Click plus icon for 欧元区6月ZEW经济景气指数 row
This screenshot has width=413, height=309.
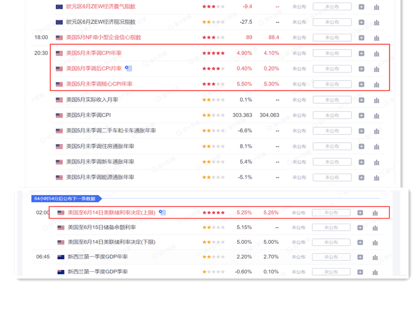point(361,7)
